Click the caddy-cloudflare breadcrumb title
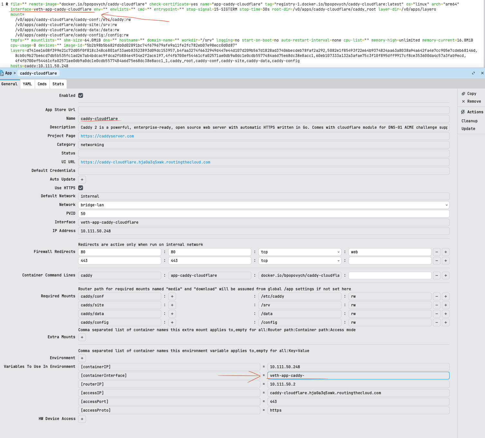Screen dimensions: 485x438 pyautogui.click(x=38, y=73)
